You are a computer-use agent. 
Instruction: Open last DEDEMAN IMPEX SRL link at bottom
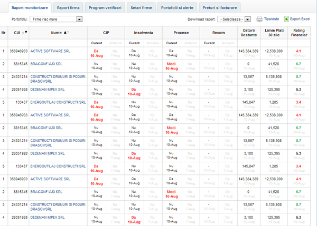point(48,218)
